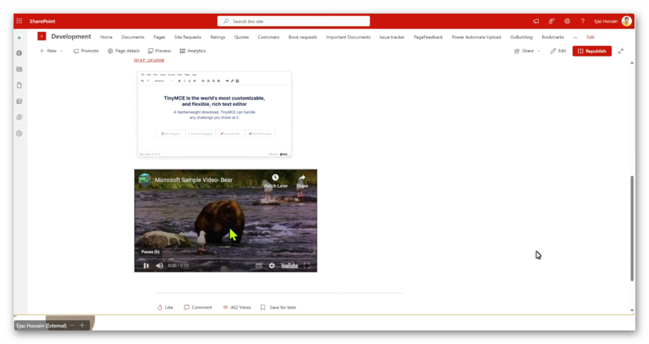This screenshot has width=649, height=344.
Task: Open YouTube video settings gear
Action: coord(271,266)
